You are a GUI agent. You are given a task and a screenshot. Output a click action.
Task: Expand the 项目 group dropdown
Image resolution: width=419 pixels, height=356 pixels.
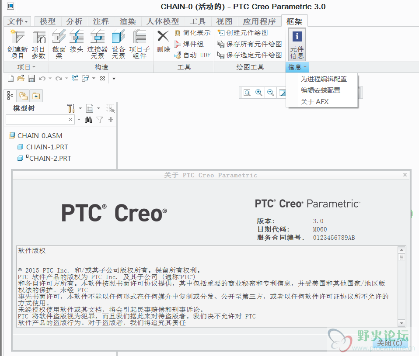coord(26,67)
